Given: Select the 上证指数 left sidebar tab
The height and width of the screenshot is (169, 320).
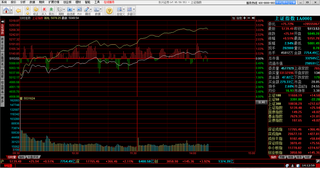Looking at the screenshot, I should click(x=2, y=29).
